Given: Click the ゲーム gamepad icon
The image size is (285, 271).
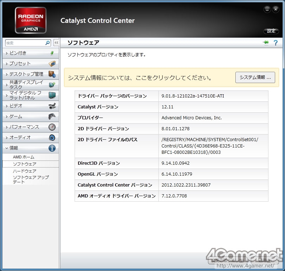Looking at the screenshot, I should tap(52, 116).
